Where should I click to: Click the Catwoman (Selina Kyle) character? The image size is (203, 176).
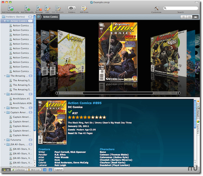pos(114,157)
